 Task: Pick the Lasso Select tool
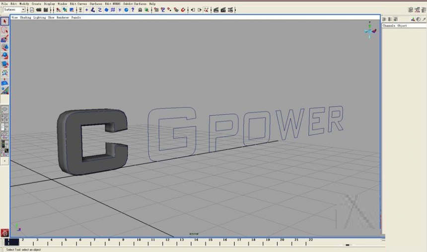[4, 30]
